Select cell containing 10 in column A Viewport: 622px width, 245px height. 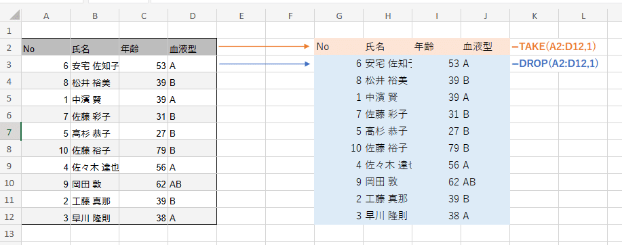(x=46, y=149)
